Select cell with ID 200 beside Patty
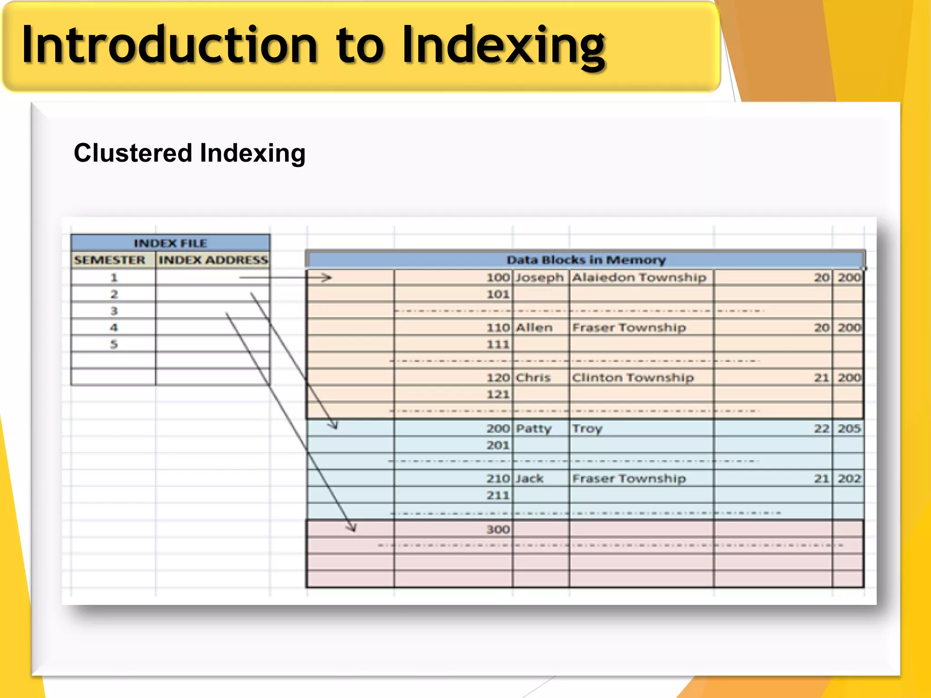This screenshot has width=931, height=698. point(454,429)
